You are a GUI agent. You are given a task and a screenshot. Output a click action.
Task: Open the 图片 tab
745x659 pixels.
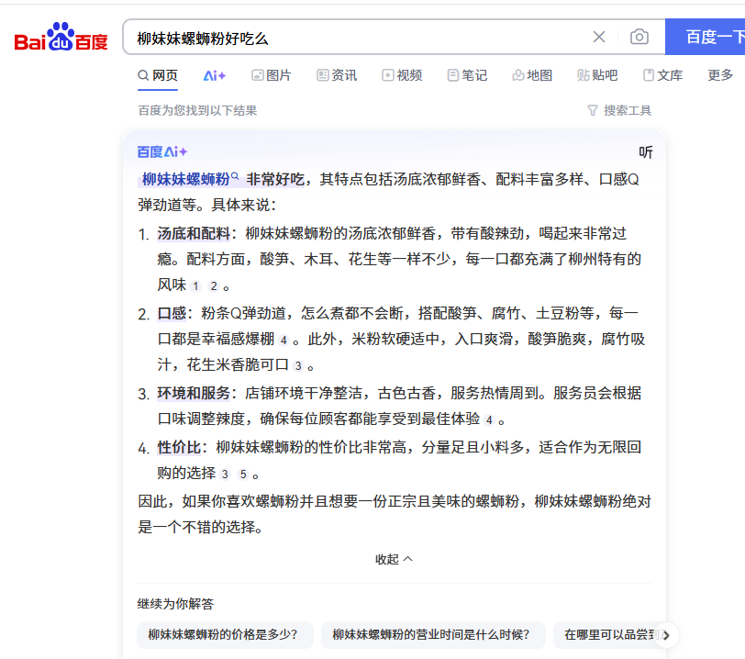point(272,75)
